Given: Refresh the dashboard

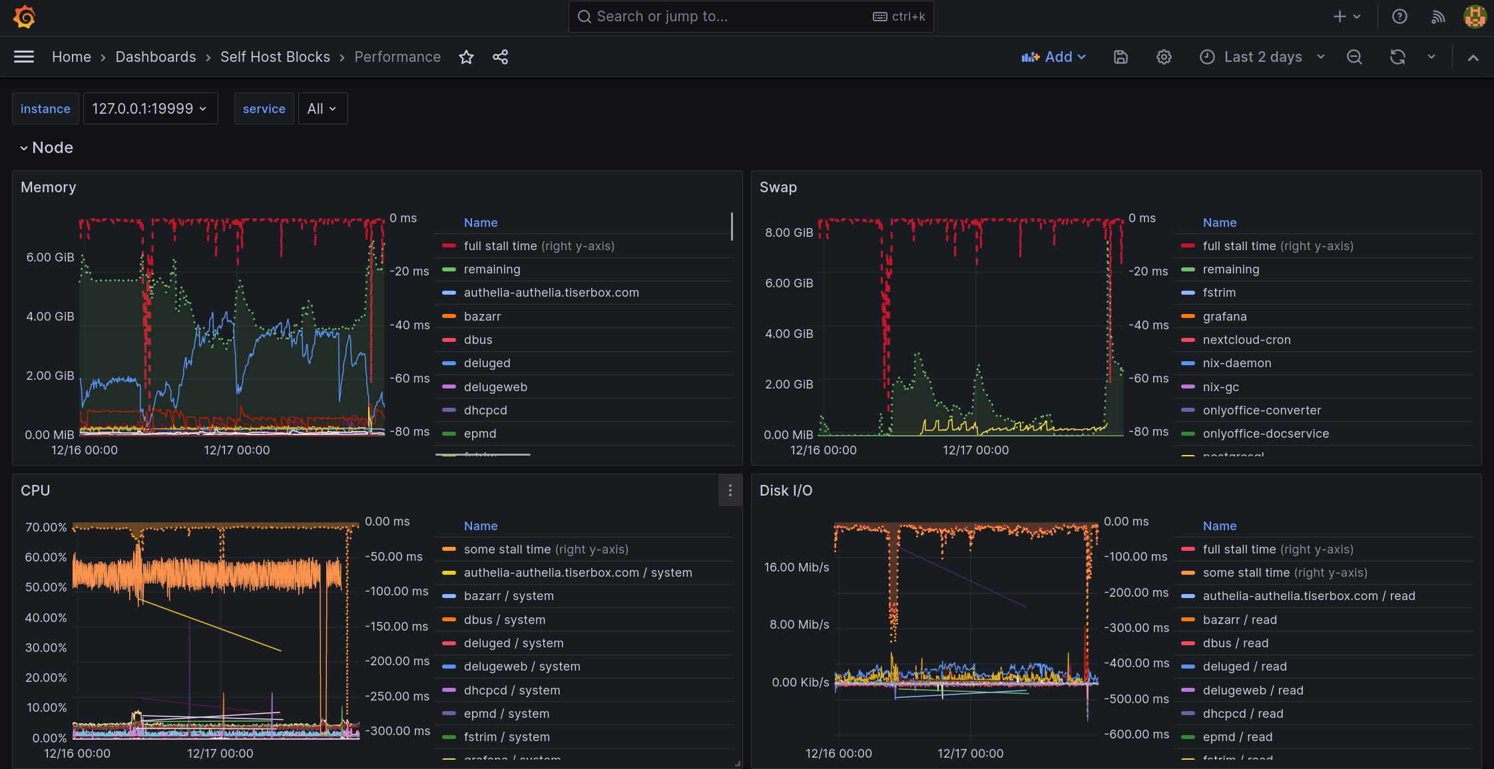Looking at the screenshot, I should click(1397, 57).
